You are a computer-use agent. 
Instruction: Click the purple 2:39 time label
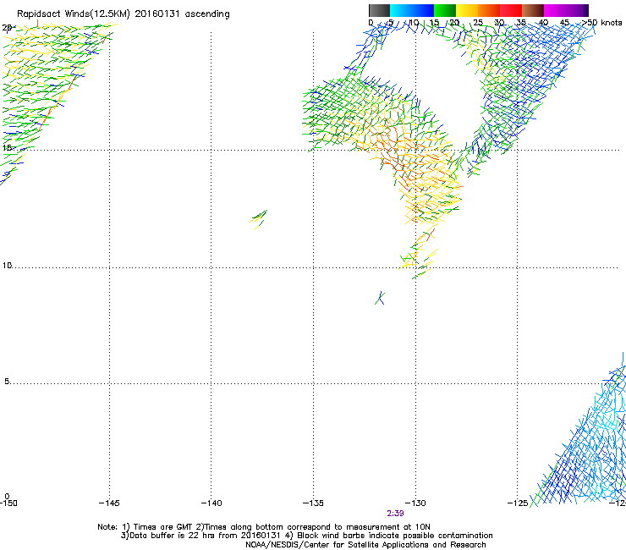(x=395, y=514)
